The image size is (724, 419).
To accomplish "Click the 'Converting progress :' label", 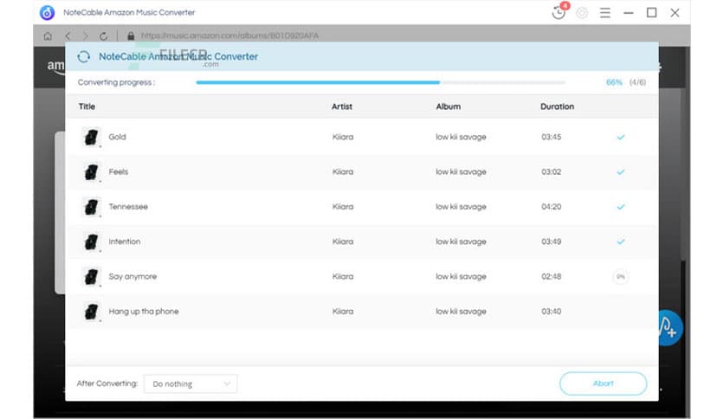I will (116, 82).
